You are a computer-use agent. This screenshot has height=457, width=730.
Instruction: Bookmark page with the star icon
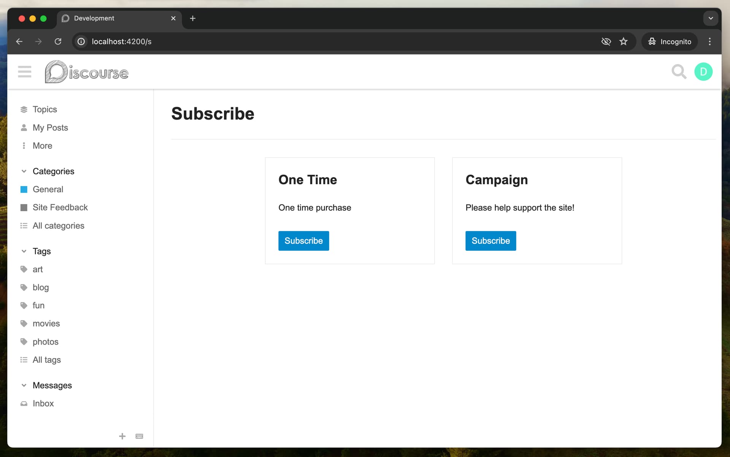(624, 41)
